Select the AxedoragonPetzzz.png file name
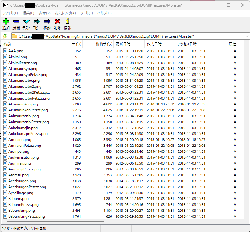This screenshot has width=250, height=232. click(x=27, y=187)
